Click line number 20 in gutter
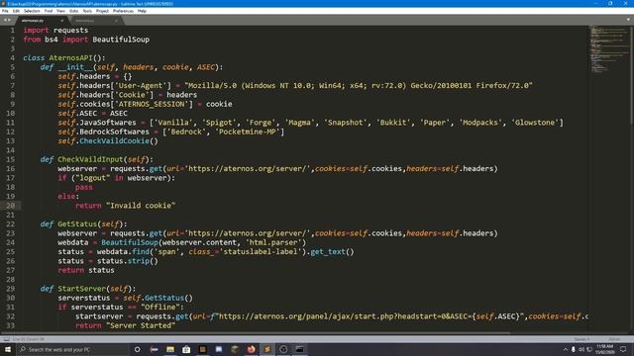 click(x=11, y=206)
